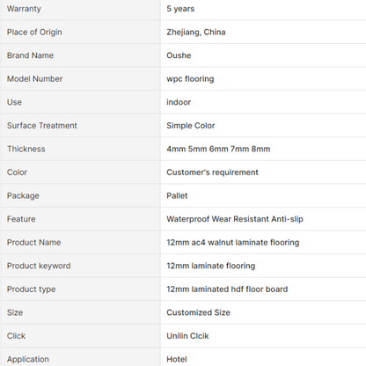Click the Product keyword label
Image resolution: width=366 pixels, height=366 pixels.
39,266
